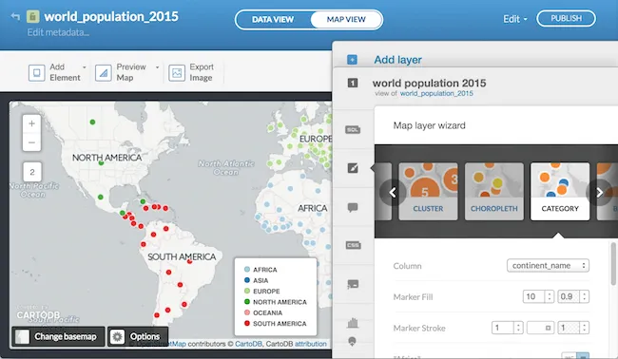Open the CSS editor sidebar icon
The width and height of the screenshot is (618, 359).
click(353, 245)
